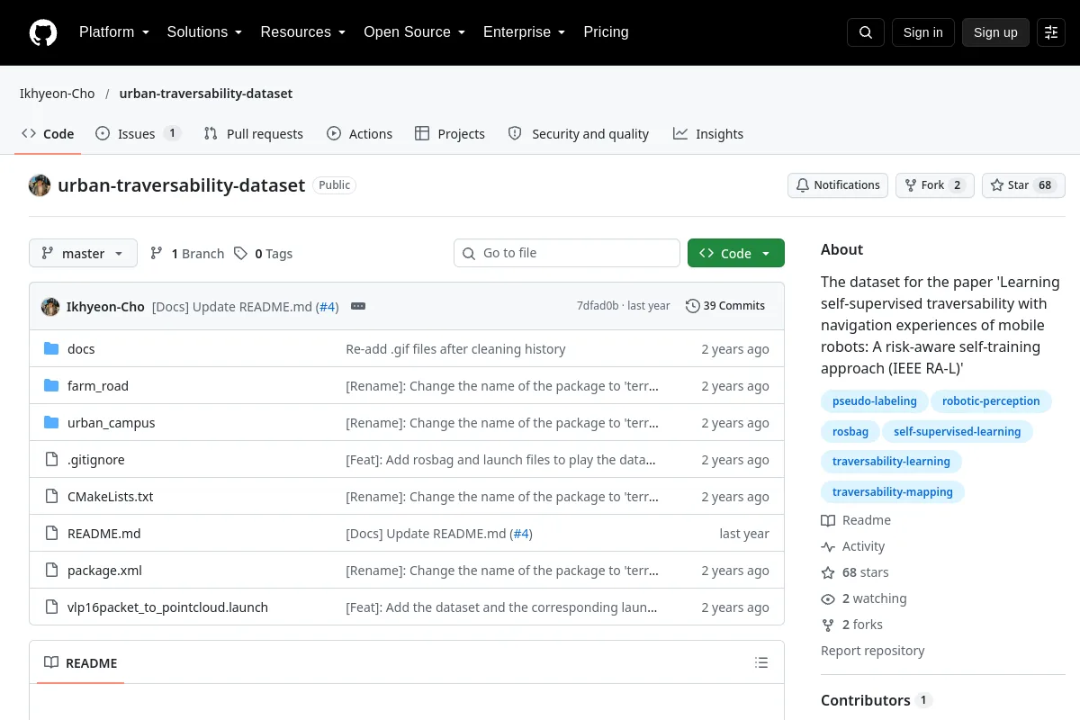Open the GitHub home logo
The image size is (1080, 720).
43,32
